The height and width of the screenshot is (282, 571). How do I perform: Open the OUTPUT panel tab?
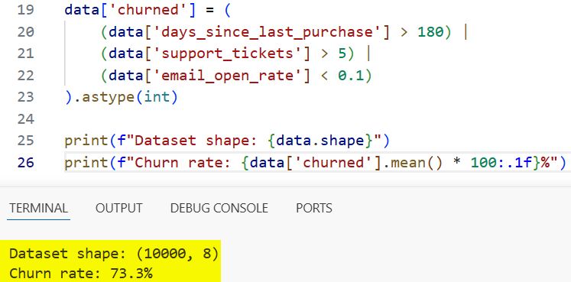pos(118,208)
